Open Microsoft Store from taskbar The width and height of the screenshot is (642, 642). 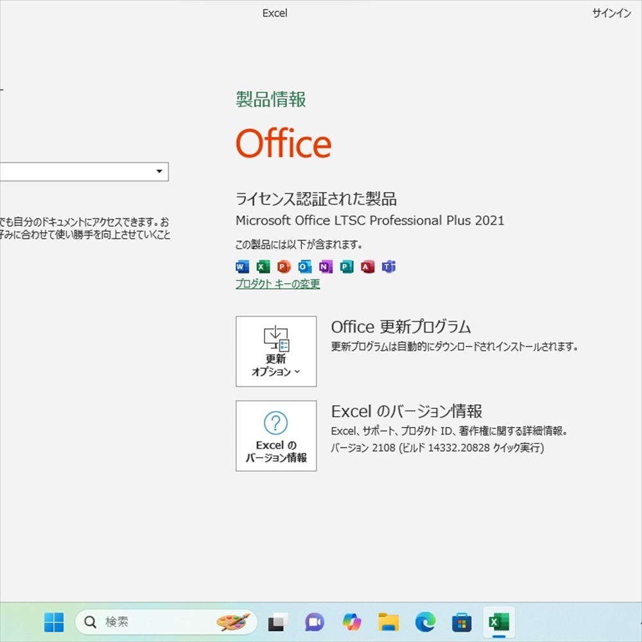tap(462, 622)
